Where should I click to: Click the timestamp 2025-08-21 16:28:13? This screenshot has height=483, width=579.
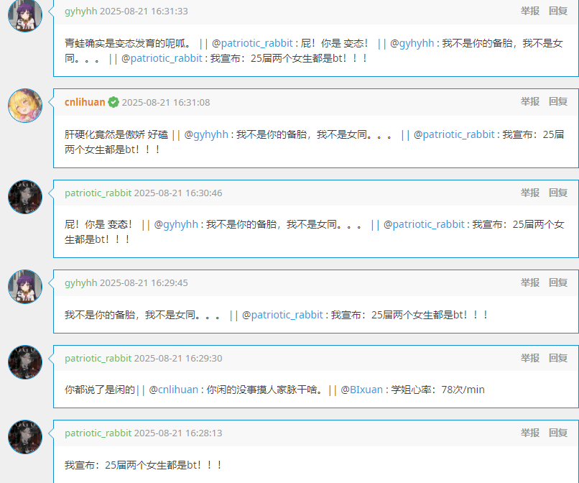point(178,433)
